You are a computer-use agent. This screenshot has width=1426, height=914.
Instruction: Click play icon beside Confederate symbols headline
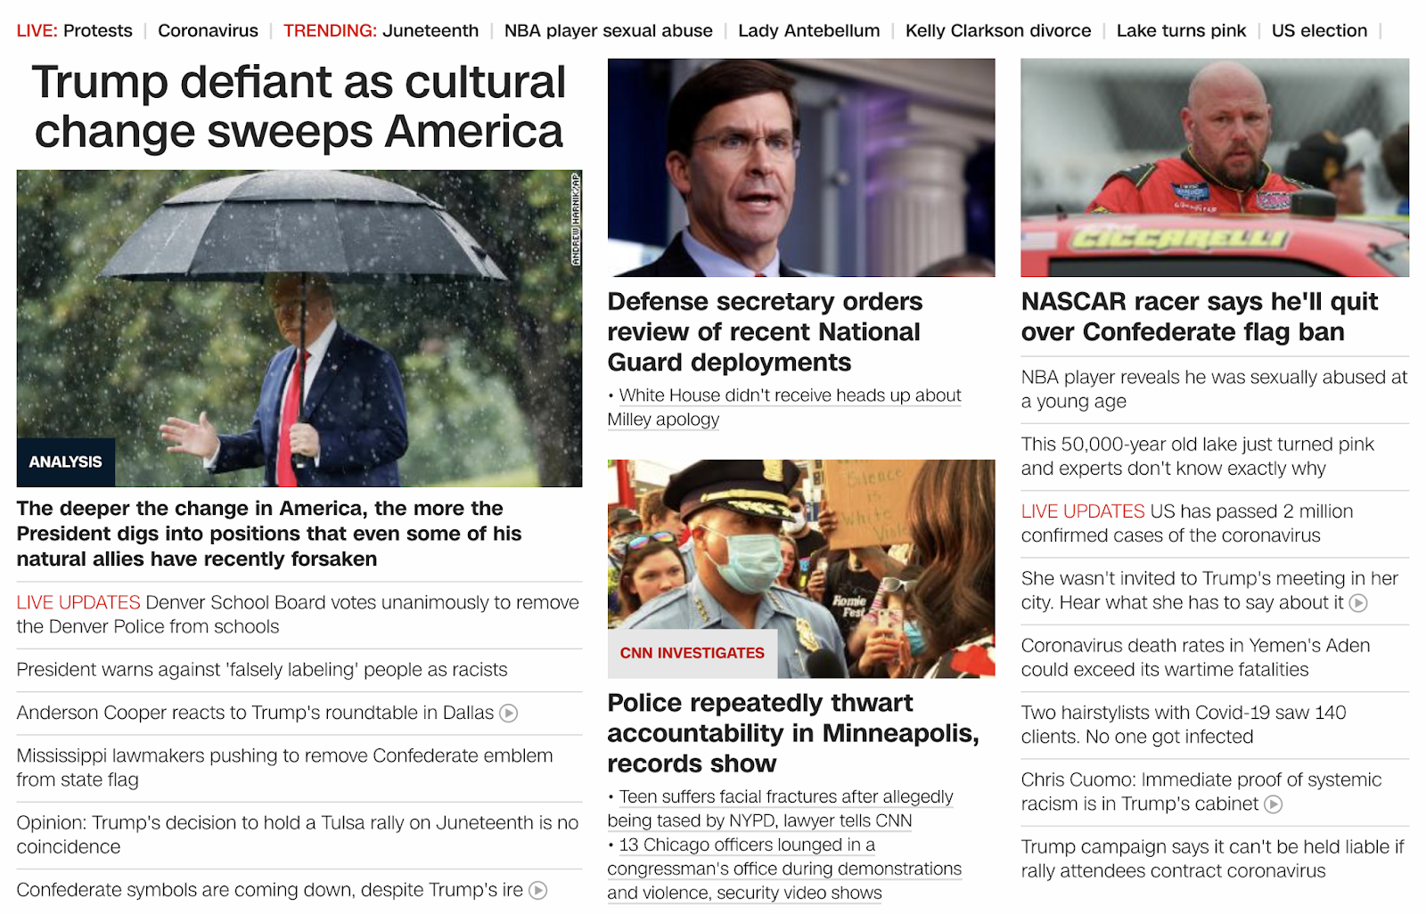[538, 890]
